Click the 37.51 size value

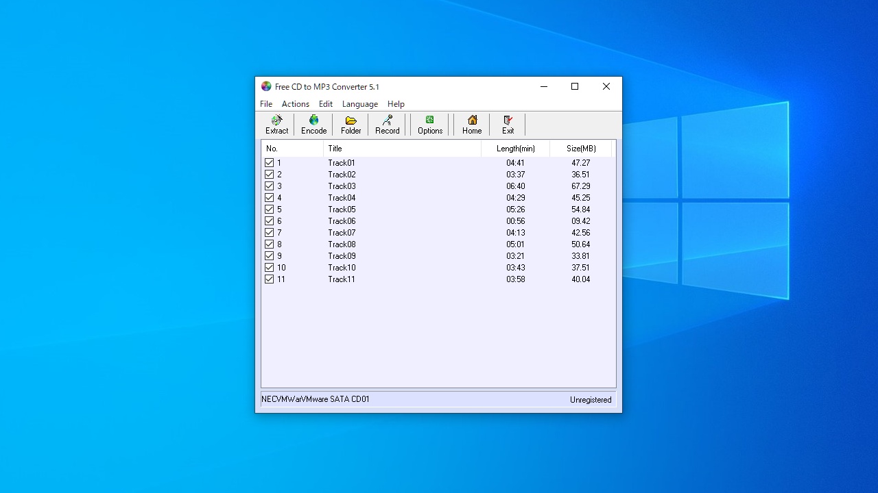click(580, 268)
